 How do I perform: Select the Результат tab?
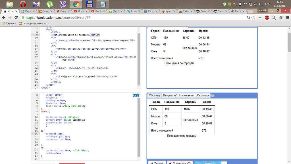click(170, 95)
